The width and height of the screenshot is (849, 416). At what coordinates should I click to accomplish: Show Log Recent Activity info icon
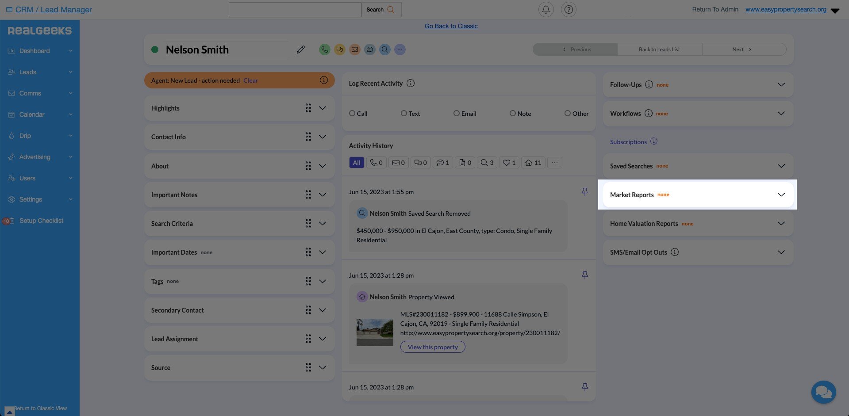(x=411, y=83)
